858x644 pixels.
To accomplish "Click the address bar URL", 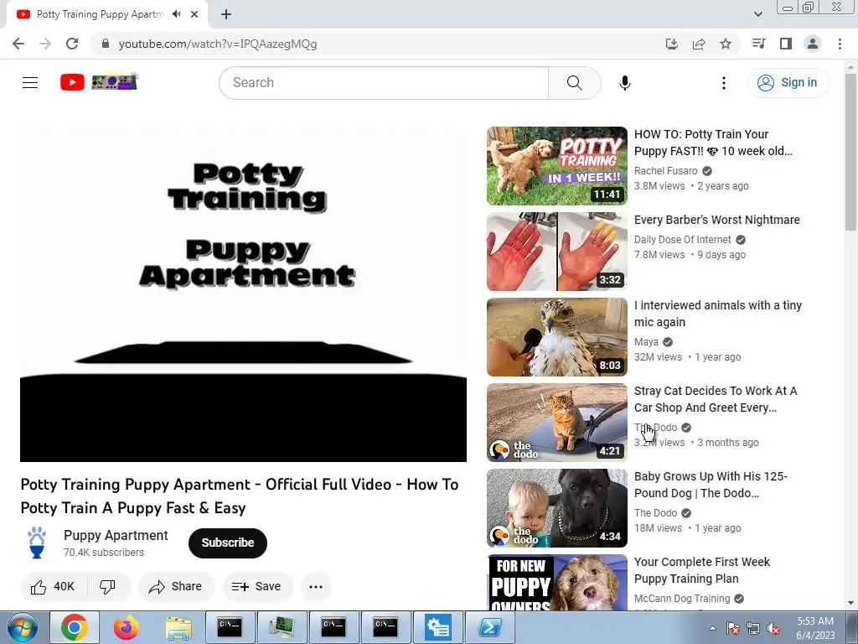I will 217,44.
